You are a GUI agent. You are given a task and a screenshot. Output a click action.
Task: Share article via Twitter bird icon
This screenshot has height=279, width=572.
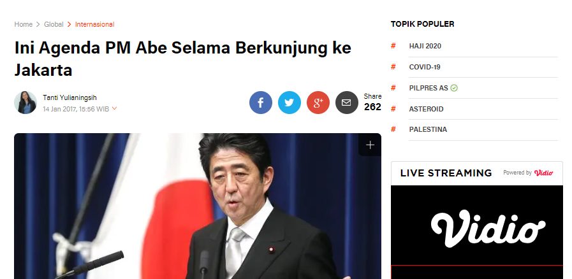pos(290,103)
